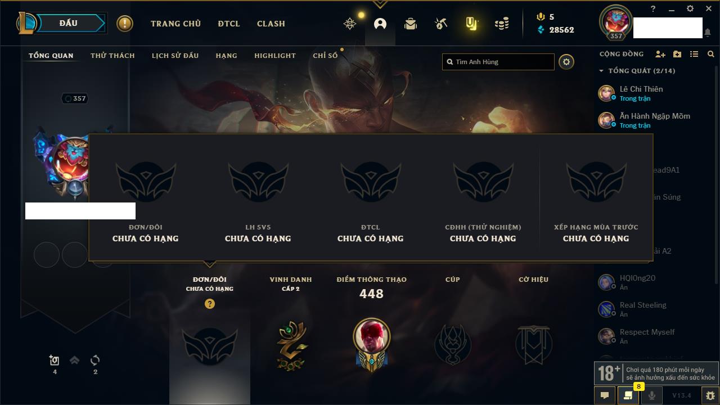The height and width of the screenshot is (405, 720).
Task: Open the notifications bell icon
Action: (x=707, y=33)
